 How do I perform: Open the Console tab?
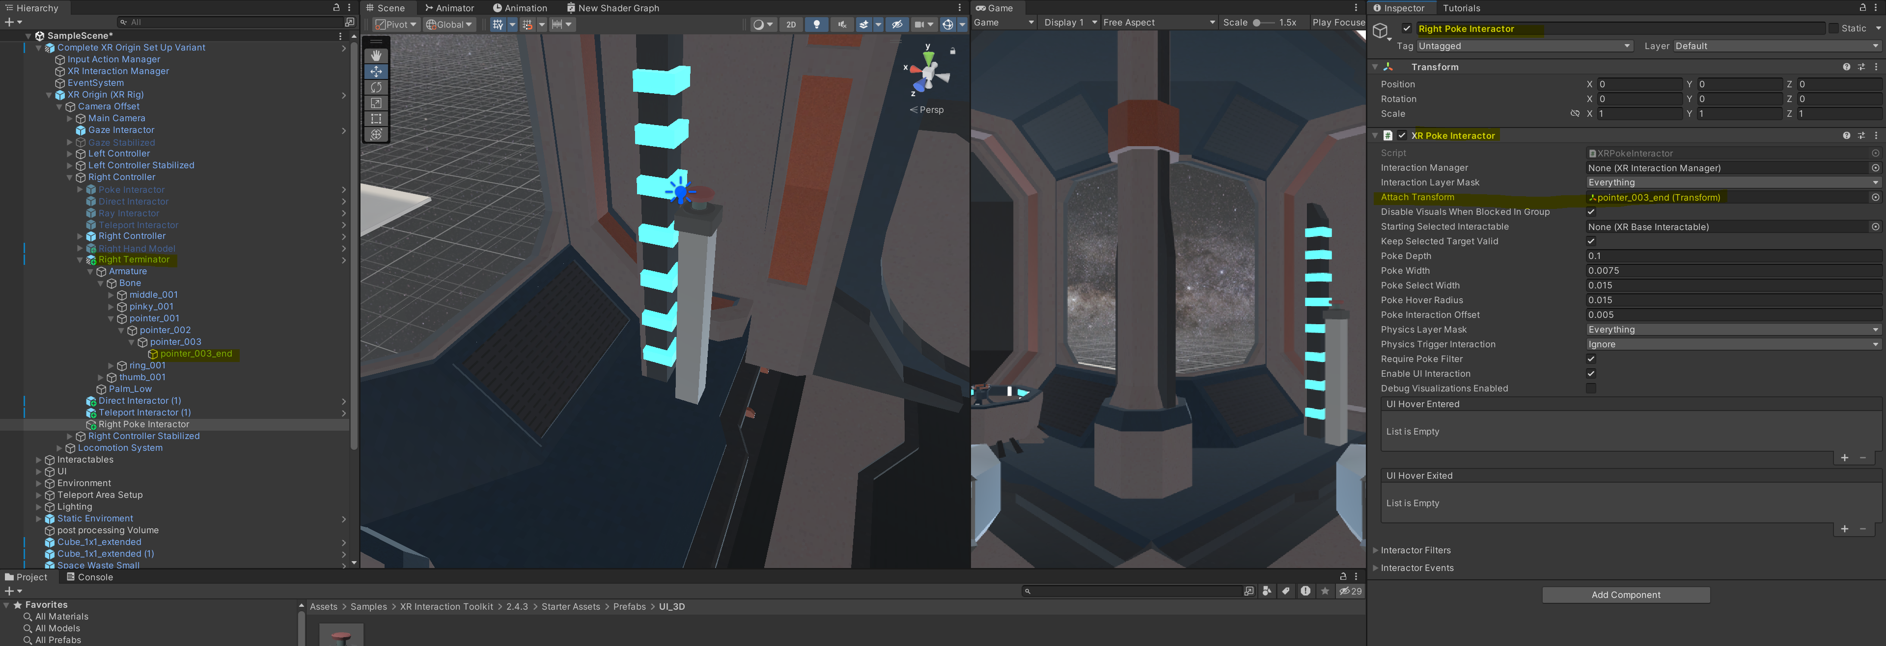click(89, 577)
